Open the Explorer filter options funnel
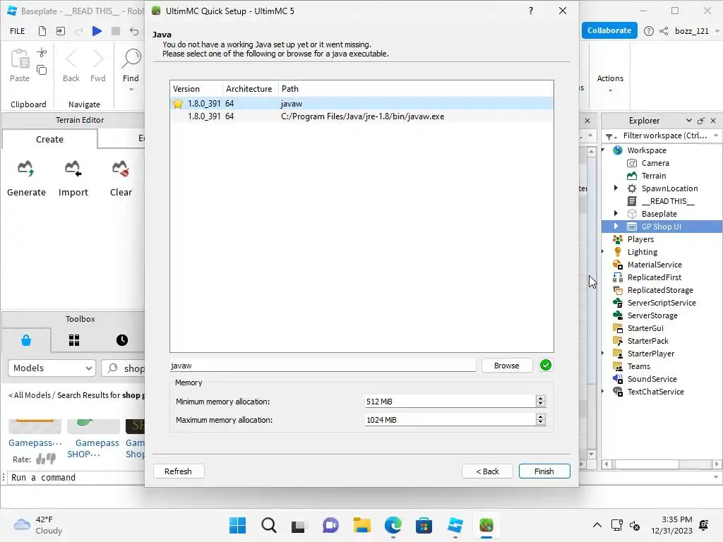The image size is (723, 542). 611,136
